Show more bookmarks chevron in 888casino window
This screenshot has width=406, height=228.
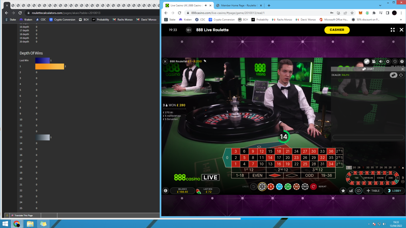[x=401, y=20]
